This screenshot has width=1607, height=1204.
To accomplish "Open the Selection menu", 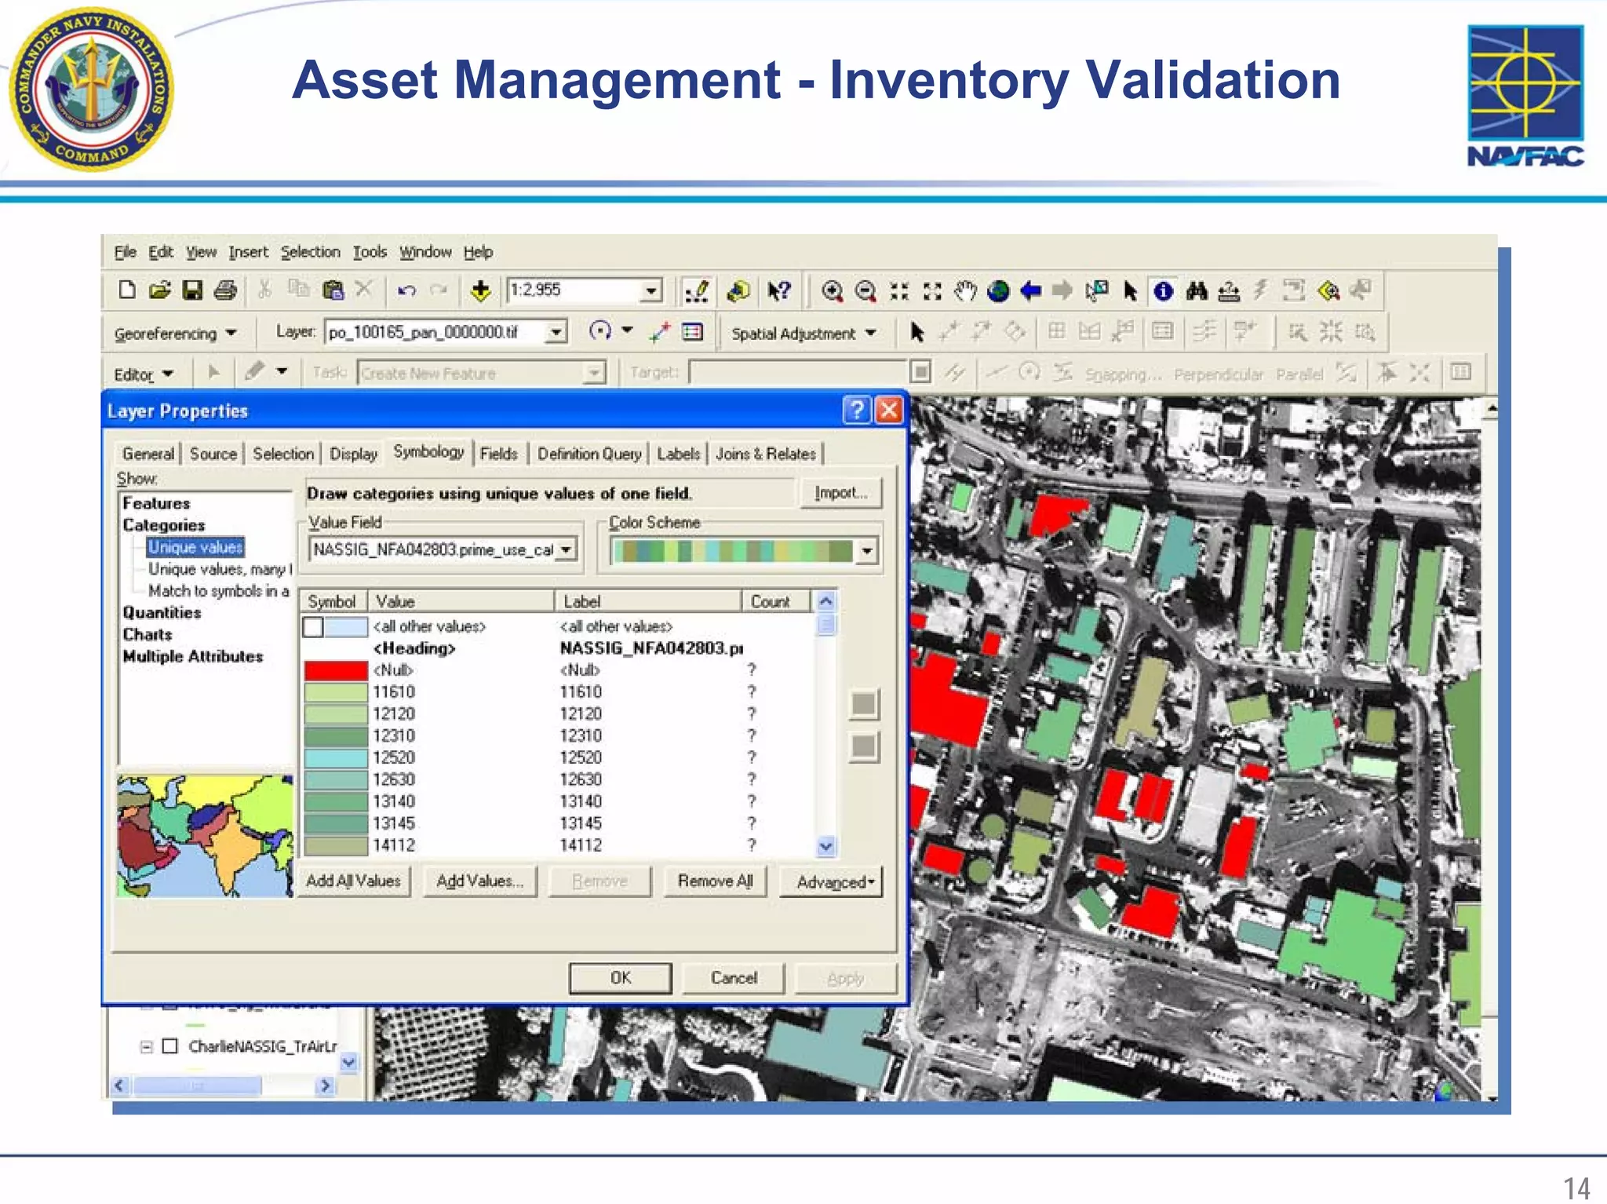I will coord(310,252).
